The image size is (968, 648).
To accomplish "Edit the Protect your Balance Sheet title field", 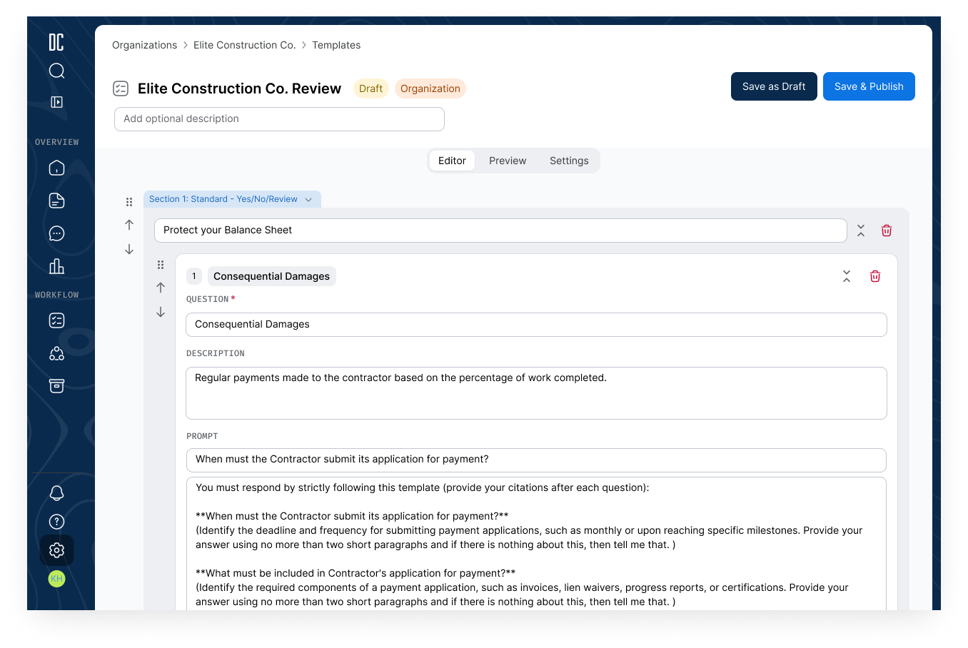I will (500, 231).
